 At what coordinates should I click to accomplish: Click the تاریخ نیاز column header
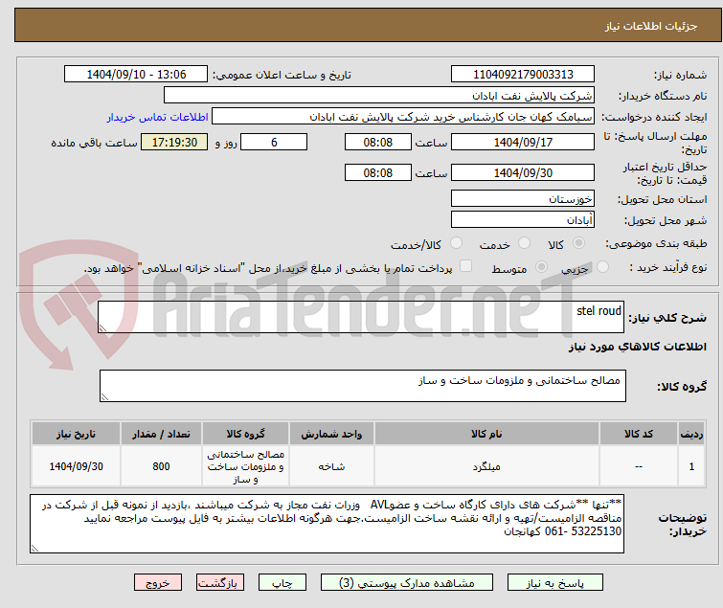[x=76, y=434]
